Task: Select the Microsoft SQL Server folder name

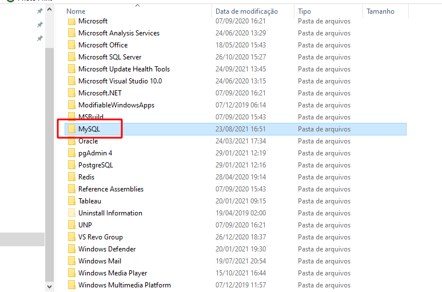Action: click(x=110, y=57)
